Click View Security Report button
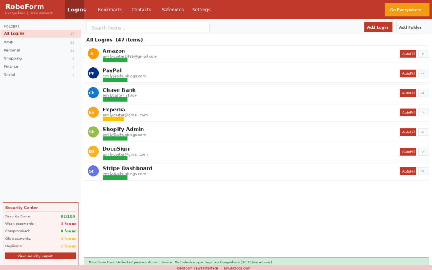Screen dimensions: 432x270 (x=40, y=256)
